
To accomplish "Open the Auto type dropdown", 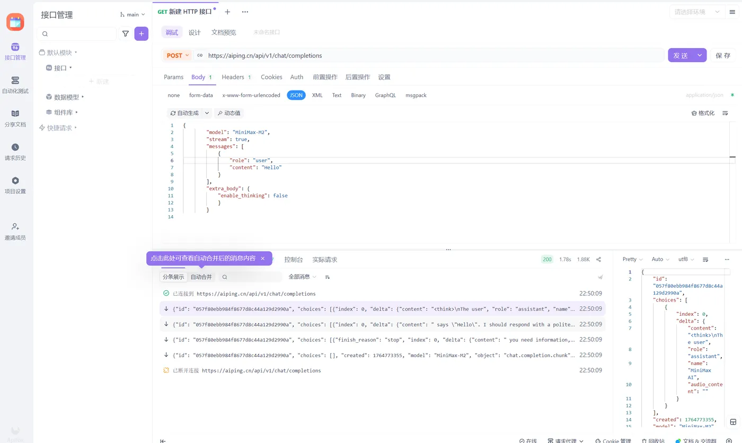I will [660, 260].
